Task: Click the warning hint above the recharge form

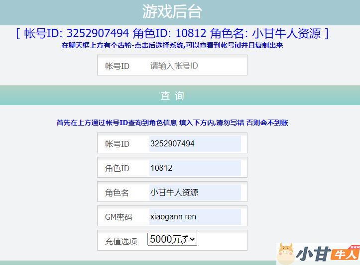Action: click(172, 123)
